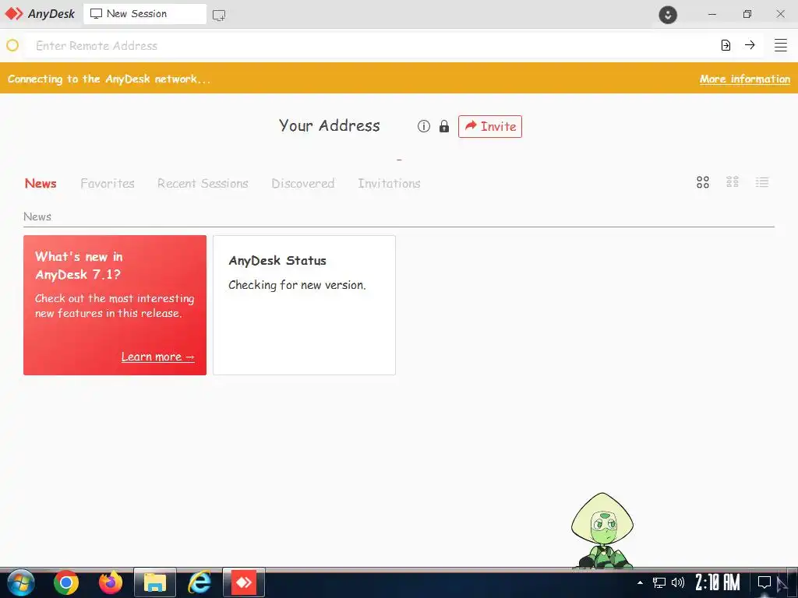The image size is (798, 598).
Task: Open the Recent Sessions tab
Action: point(203,183)
